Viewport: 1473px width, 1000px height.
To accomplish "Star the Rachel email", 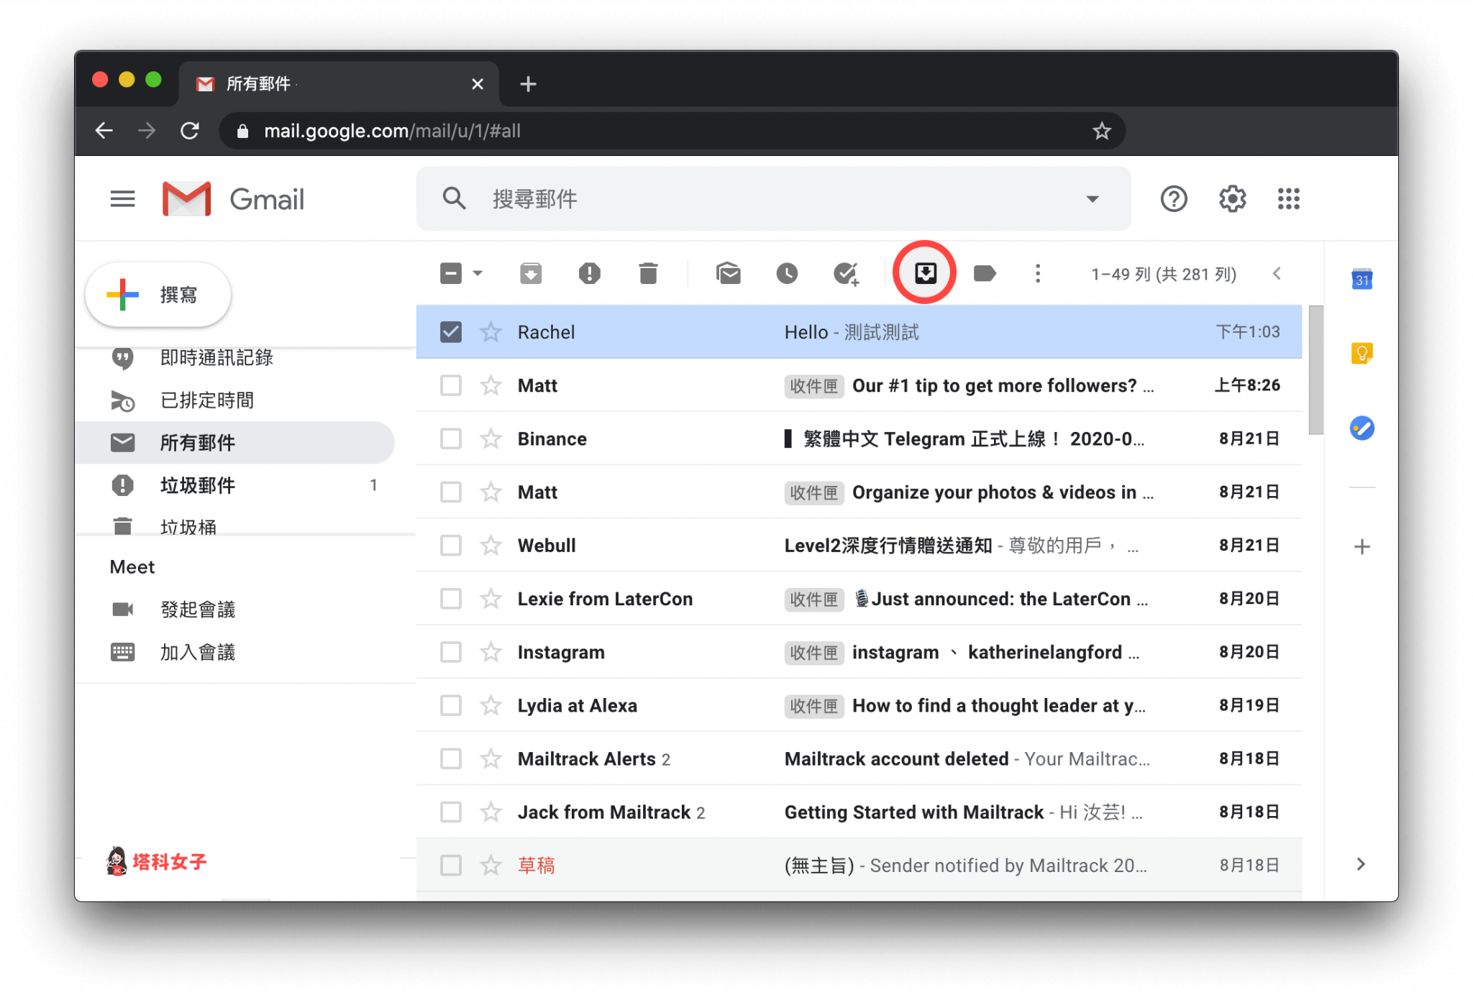I will [x=491, y=332].
